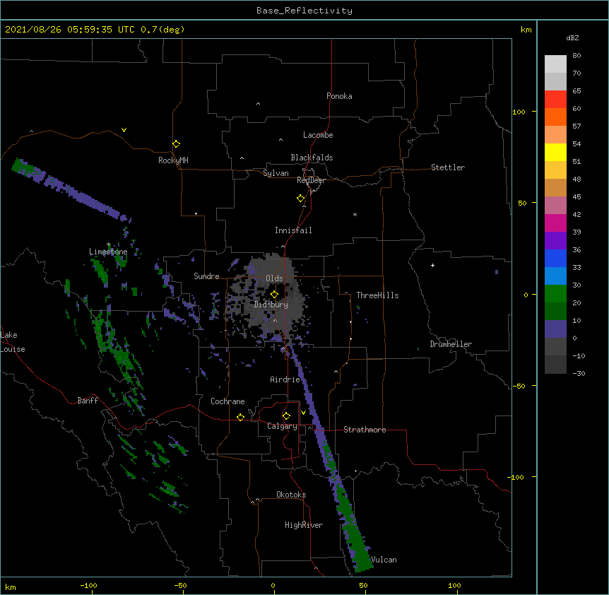Click the Didsbury city label
609x595 pixels.
pyautogui.click(x=271, y=305)
